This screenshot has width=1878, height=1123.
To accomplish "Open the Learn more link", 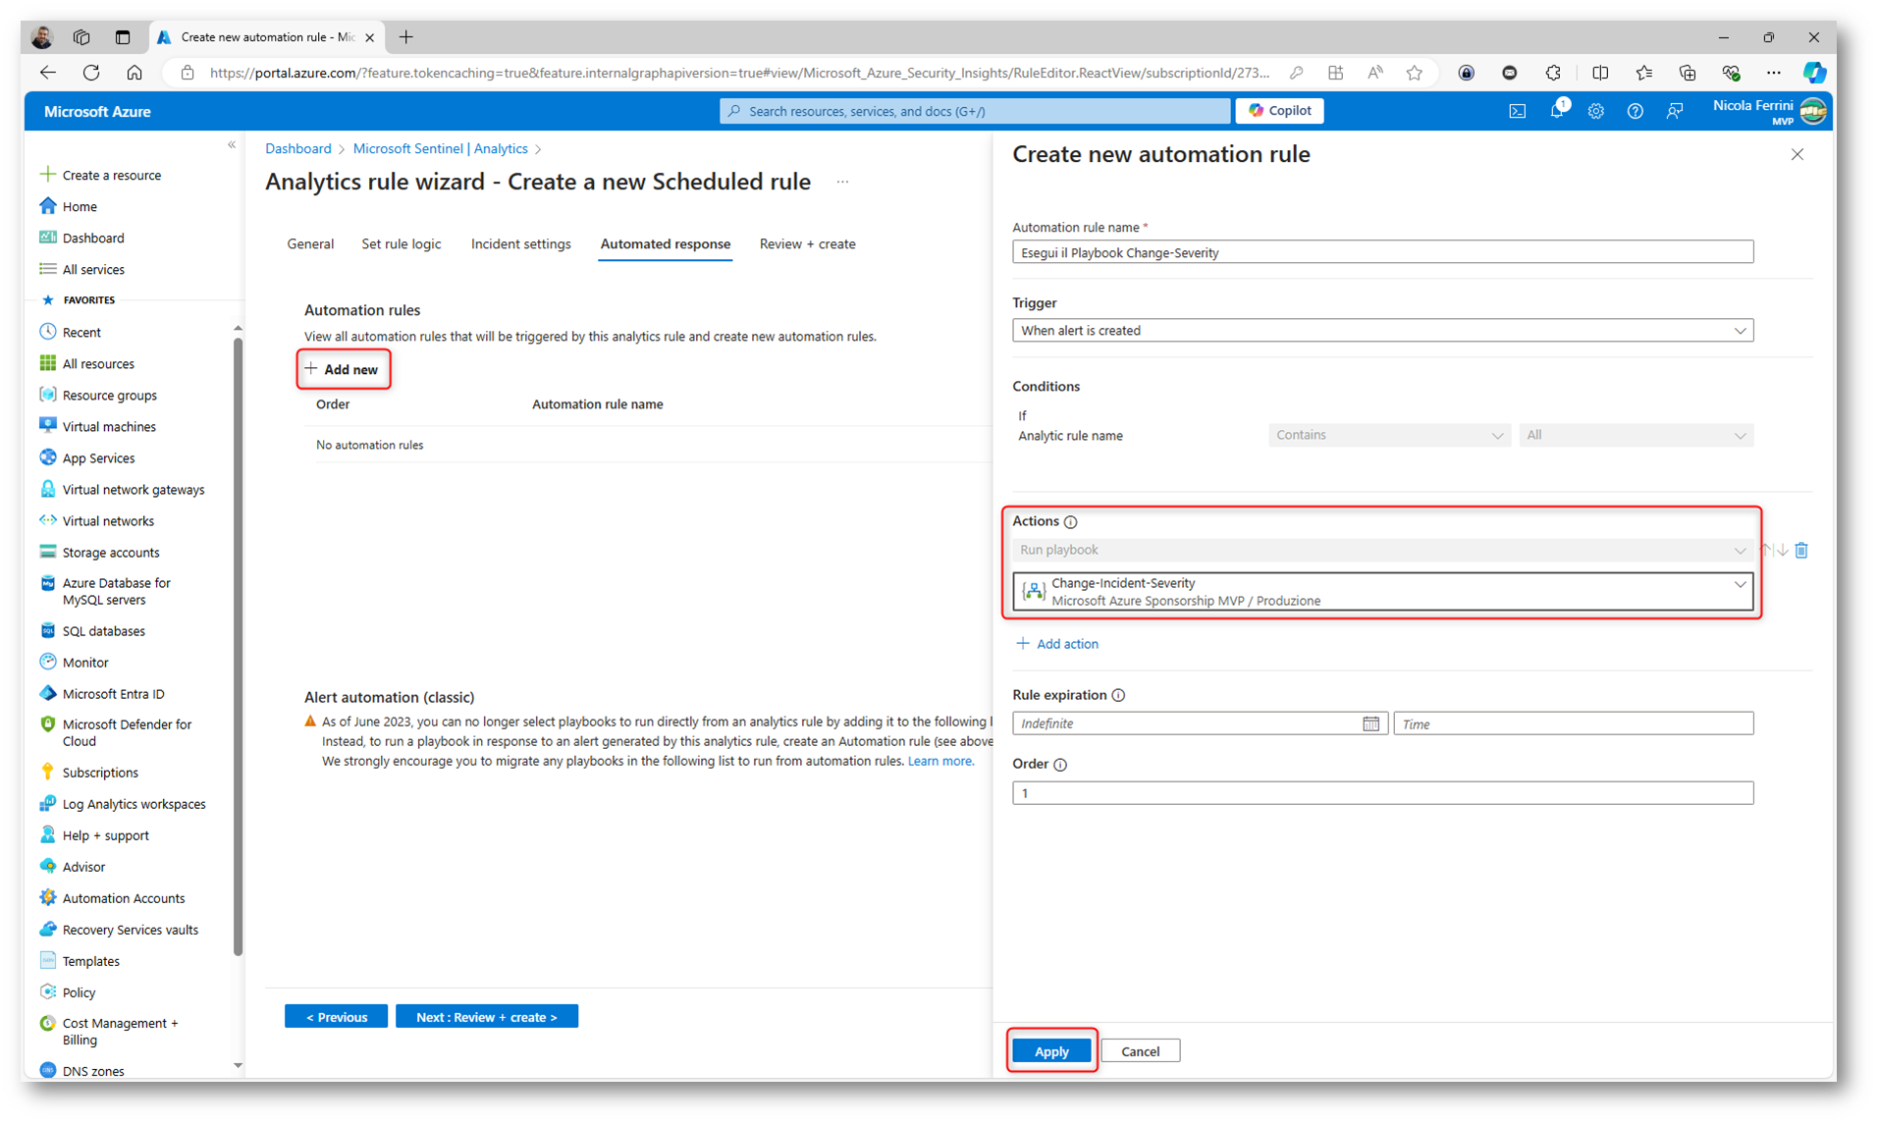I will pyautogui.click(x=939, y=762).
